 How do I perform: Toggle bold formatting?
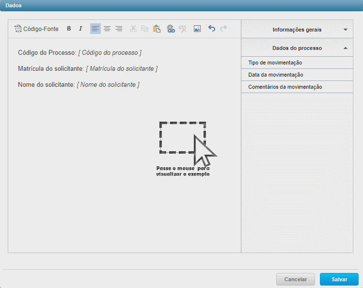pyautogui.click(x=69, y=29)
